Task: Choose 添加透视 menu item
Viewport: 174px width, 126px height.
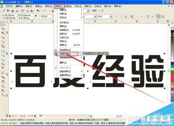Action: click(x=69, y=50)
